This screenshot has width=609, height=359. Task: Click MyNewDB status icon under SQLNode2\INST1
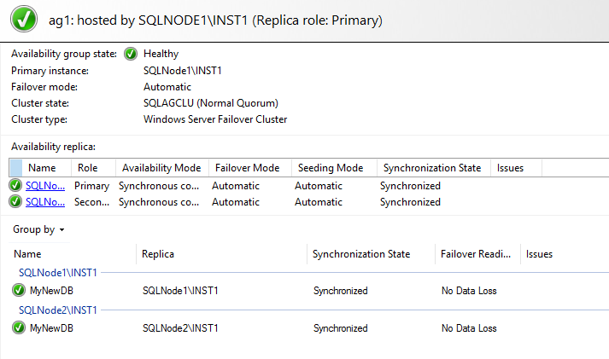pyautogui.click(x=20, y=327)
